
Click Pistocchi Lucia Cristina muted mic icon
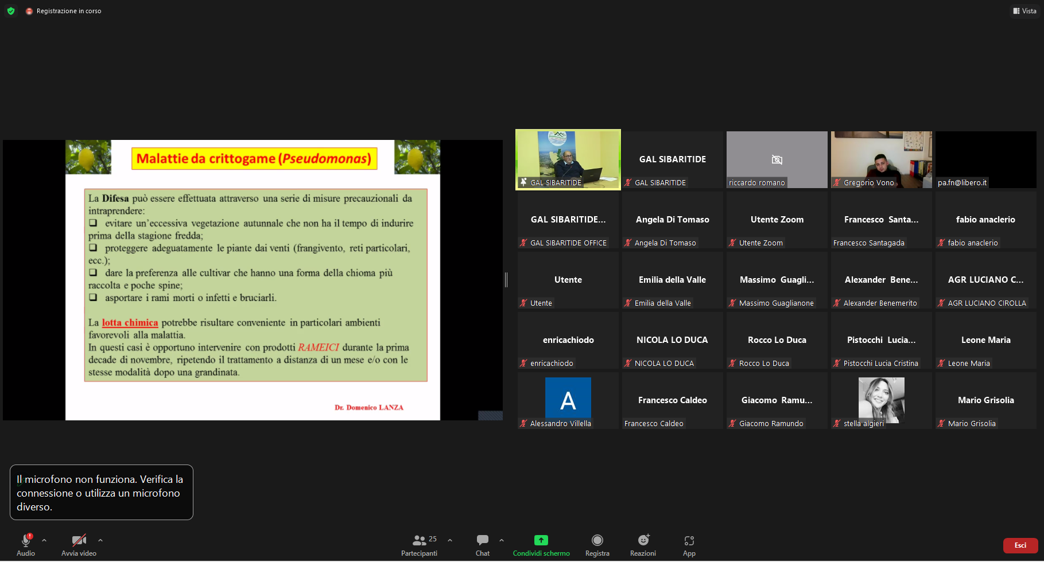[x=837, y=363]
